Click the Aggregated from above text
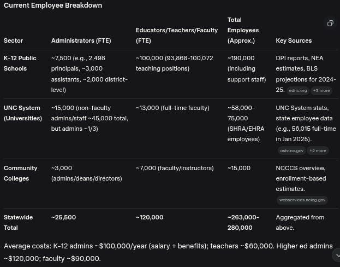This screenshot has width=340, height=267. 300,223
